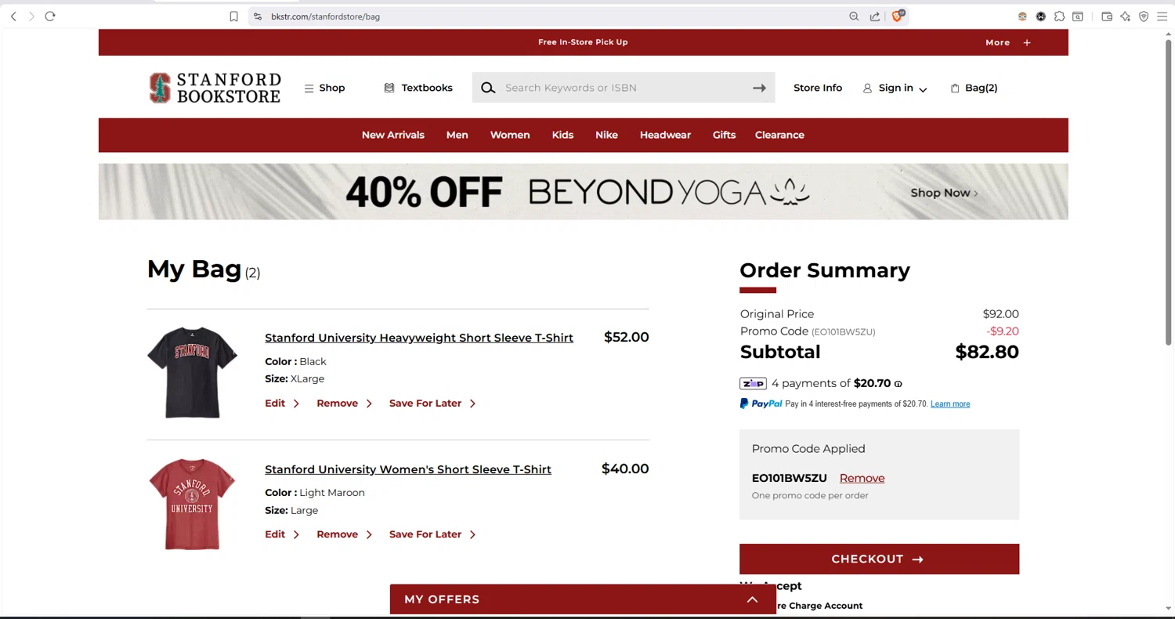Remove promo code EO101BW5ZU

coord(862,478)
